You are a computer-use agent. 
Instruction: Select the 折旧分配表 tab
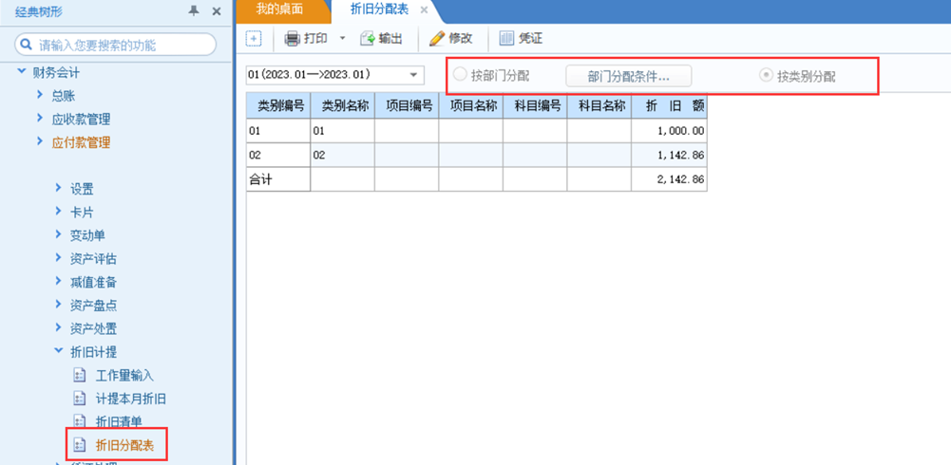(379, 9)
